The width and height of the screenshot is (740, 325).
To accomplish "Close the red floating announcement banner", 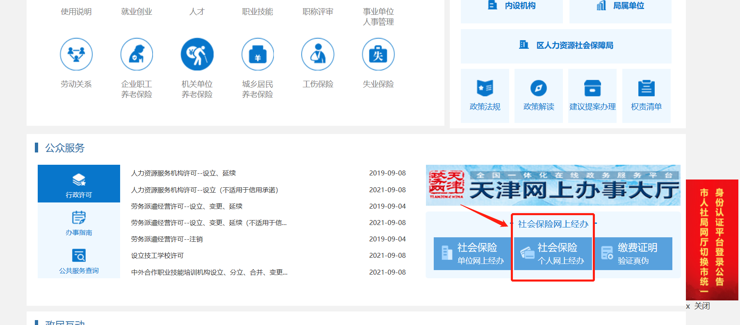I will pos(698,306).
